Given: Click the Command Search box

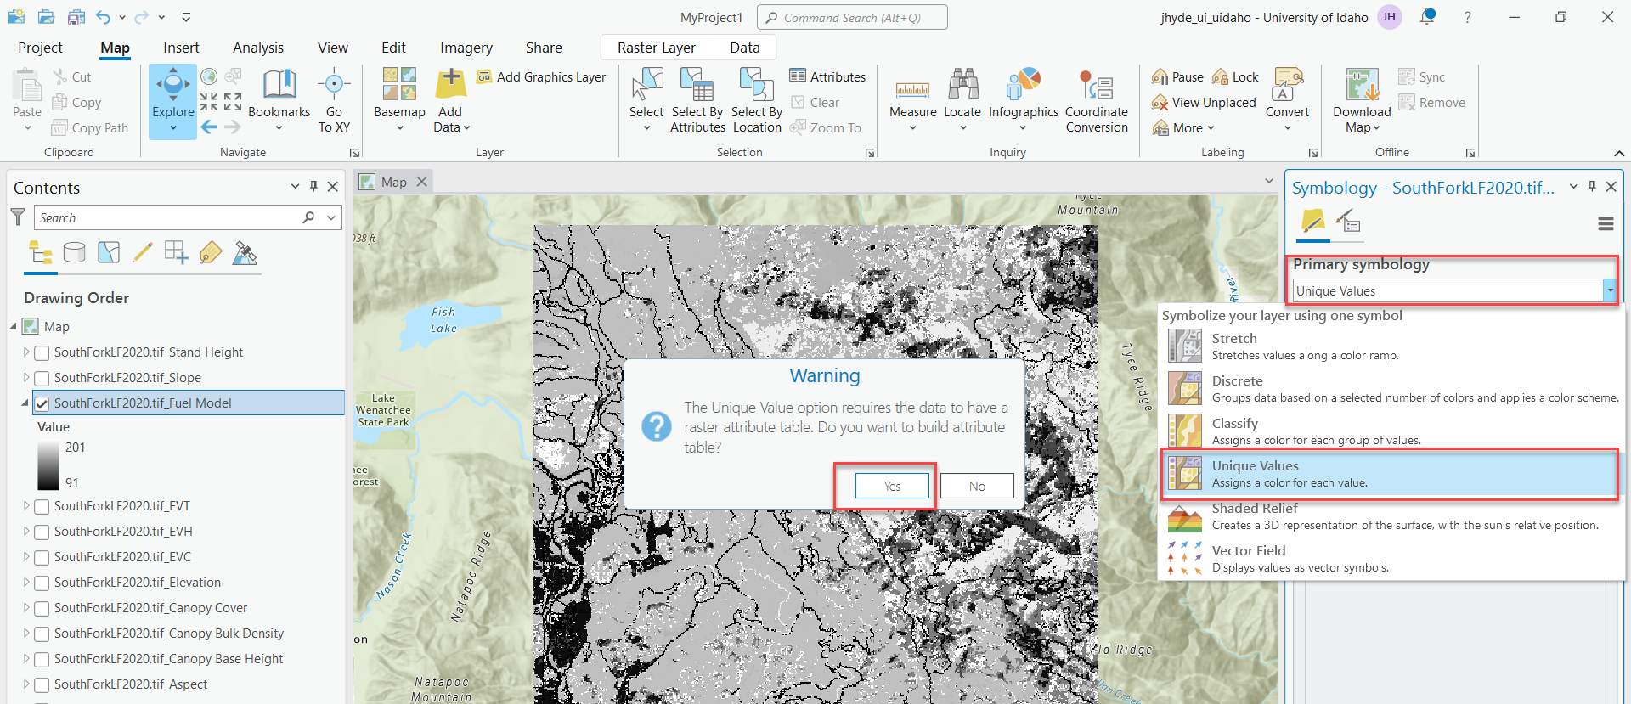Looking at the screenshot, I should tap(852, 17).
